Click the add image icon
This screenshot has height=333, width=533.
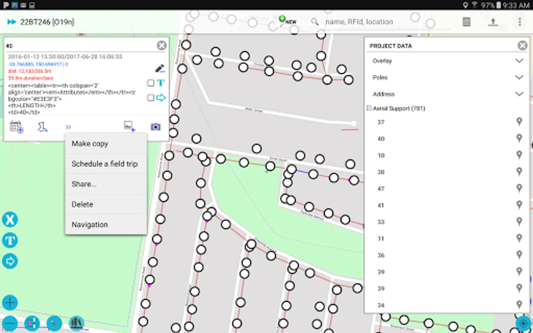click(x=129, y=127)
